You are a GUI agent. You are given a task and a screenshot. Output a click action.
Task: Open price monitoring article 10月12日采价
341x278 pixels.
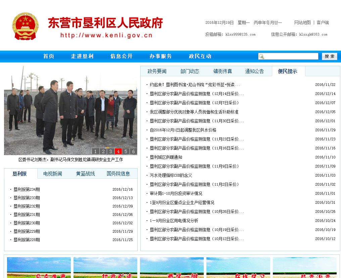(197, 239)
